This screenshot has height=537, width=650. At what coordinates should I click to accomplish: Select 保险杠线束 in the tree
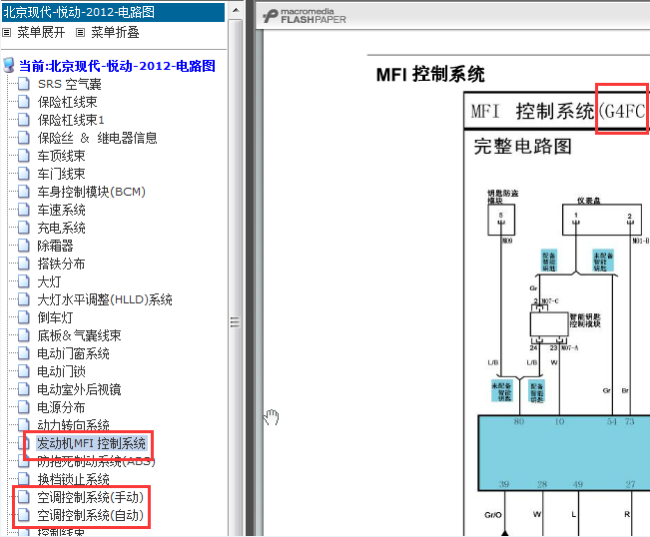(x=68, y=102)
